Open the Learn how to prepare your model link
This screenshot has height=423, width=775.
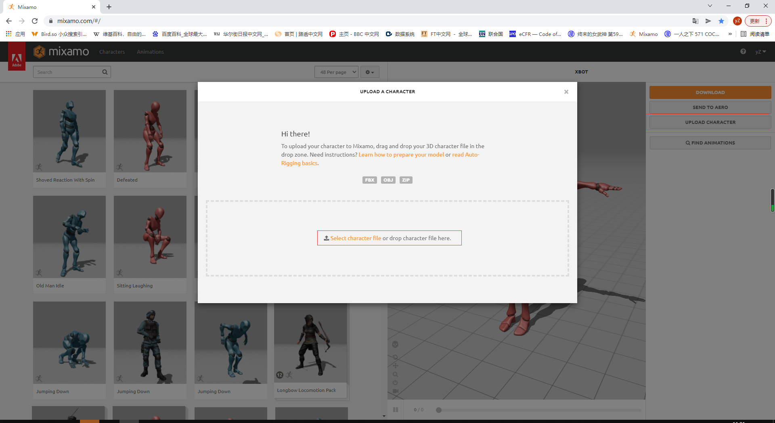(x=401, y=155)
